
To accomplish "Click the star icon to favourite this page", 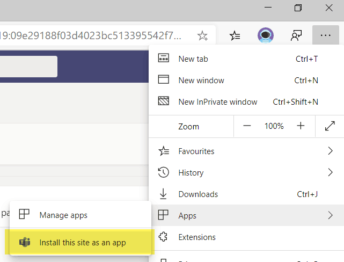I will [x=202, y=36].
